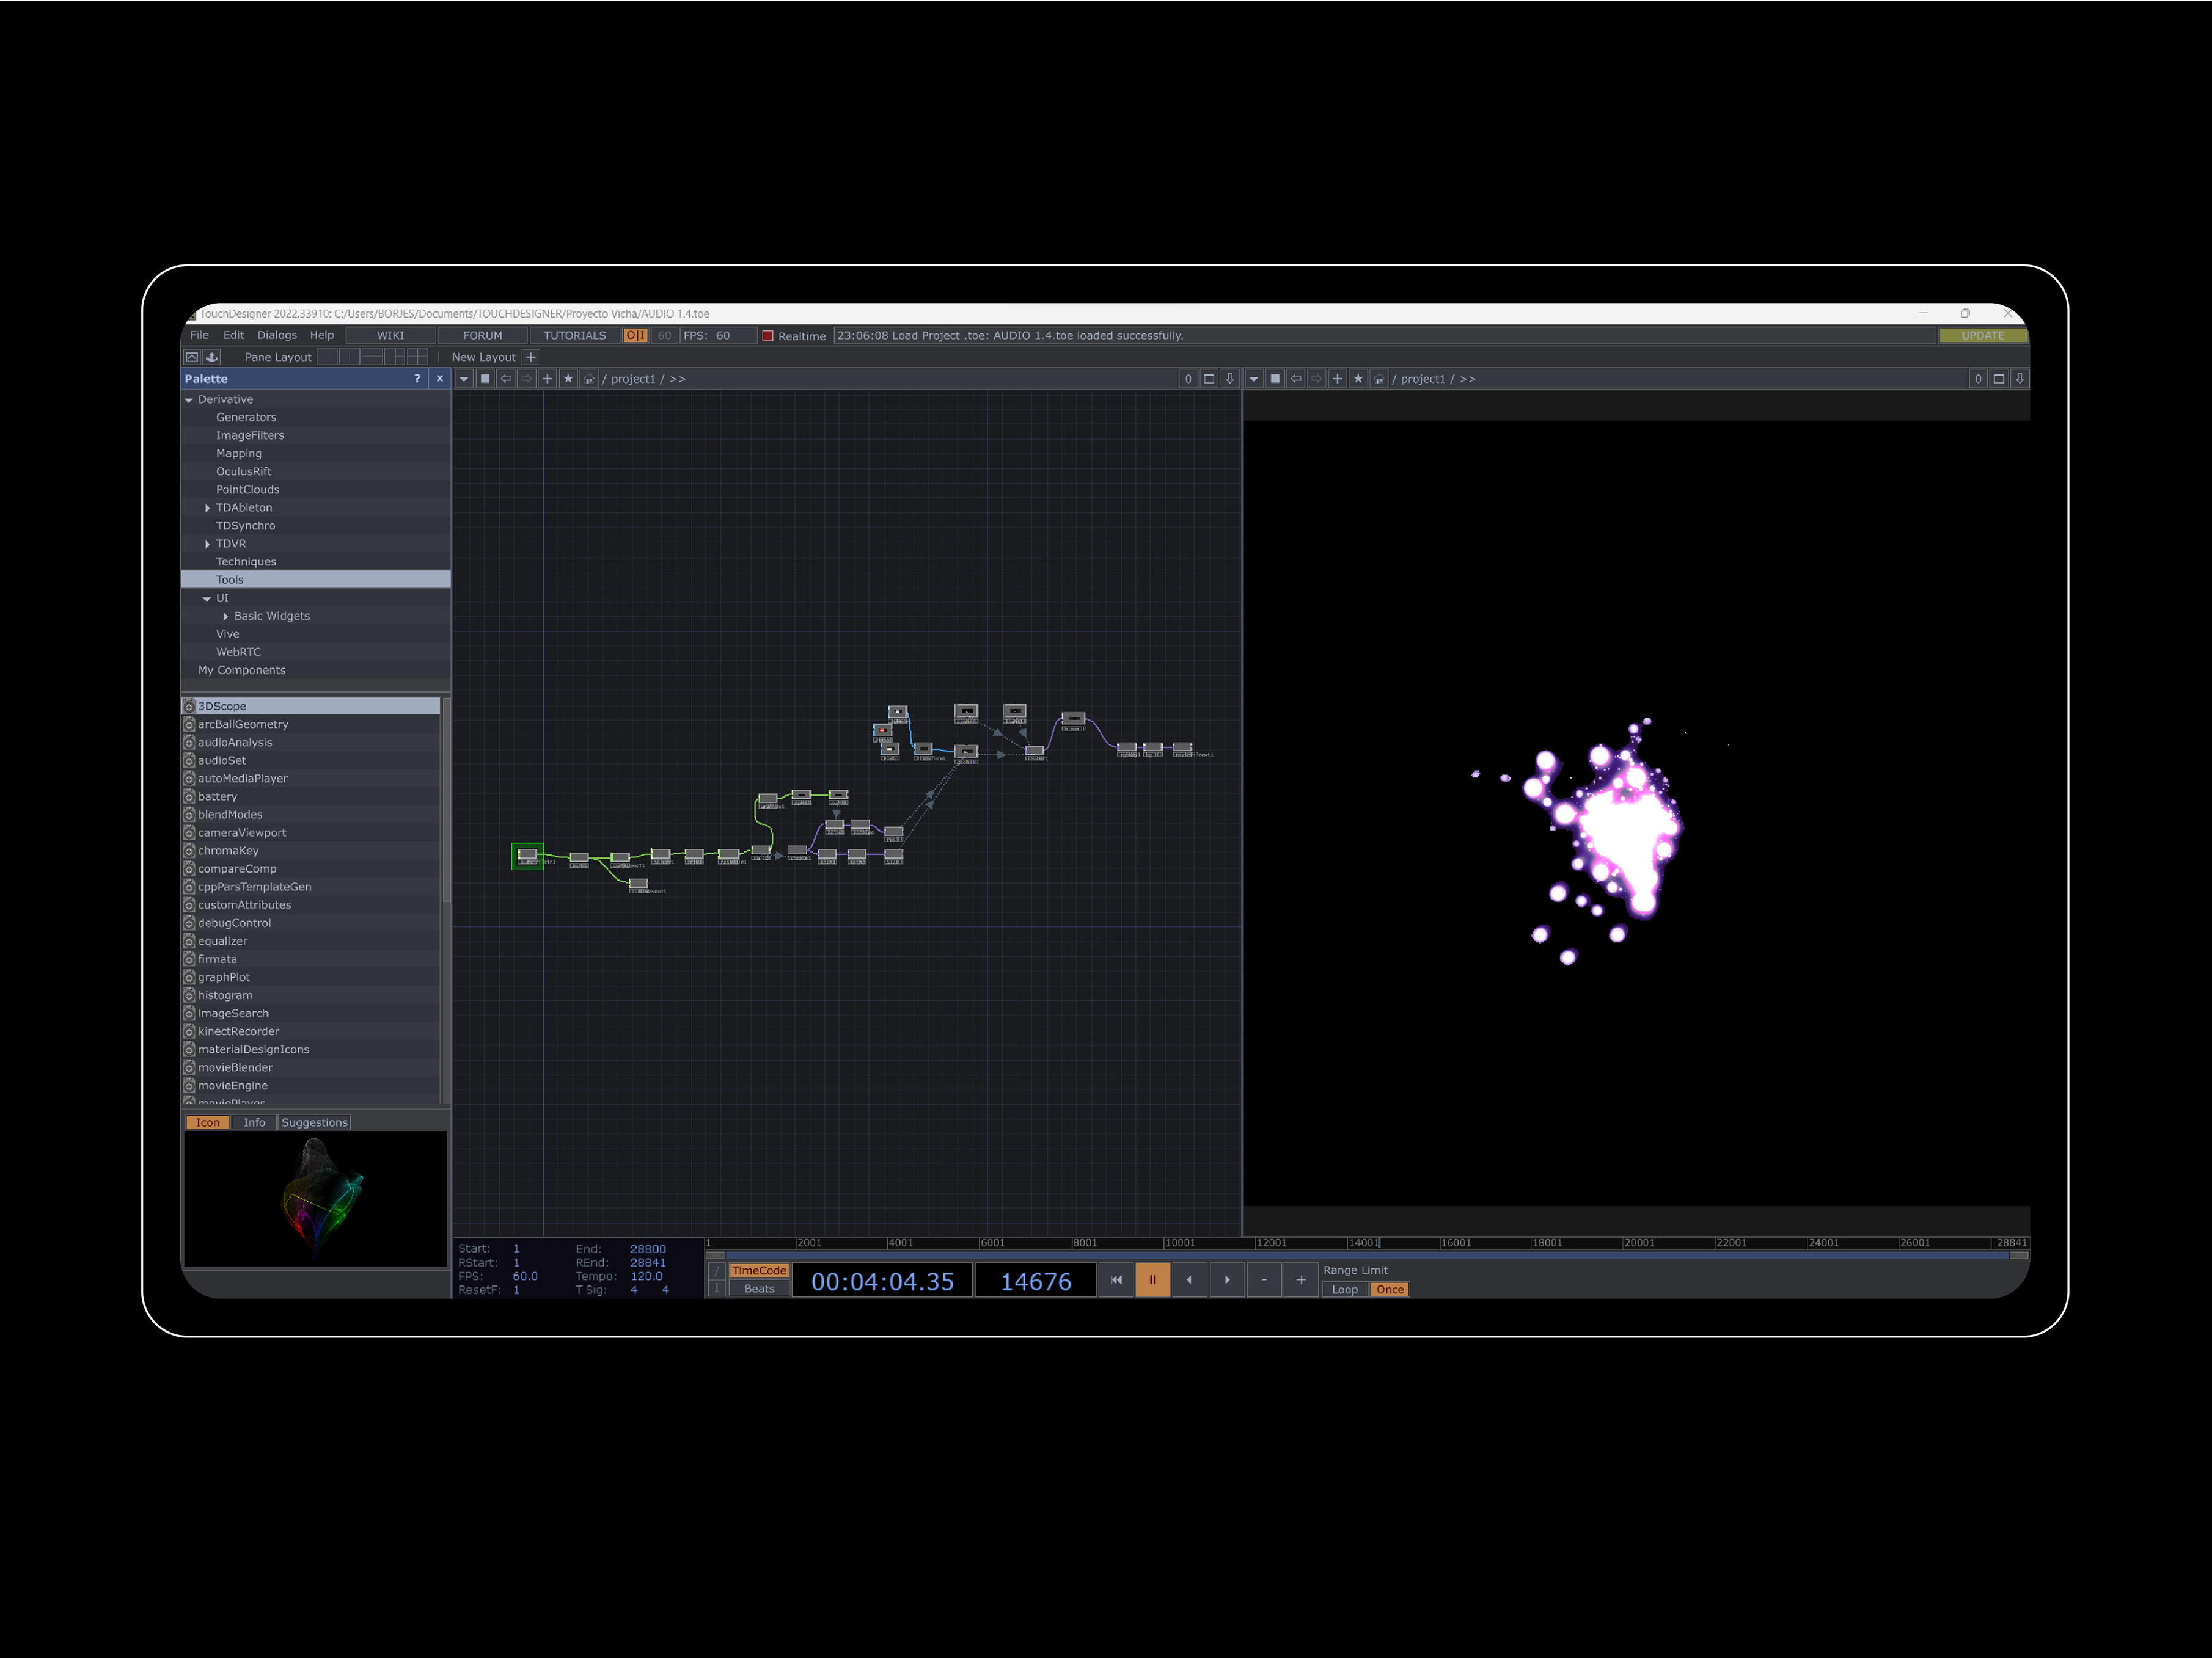Close the Palette panel

pos(439,379)
